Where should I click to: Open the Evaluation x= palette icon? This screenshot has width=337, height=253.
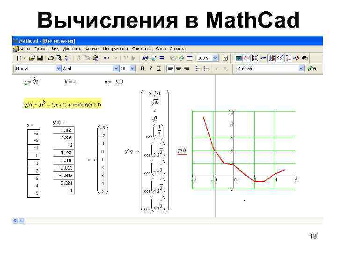pos(263,58)
